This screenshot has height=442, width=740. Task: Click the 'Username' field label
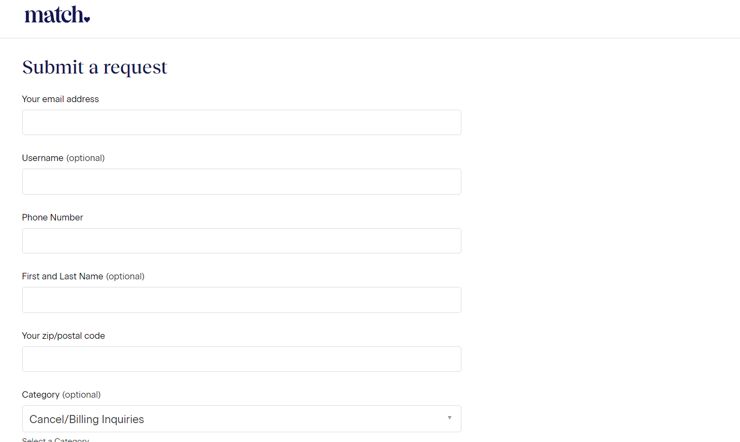click(x=43, y=158)
